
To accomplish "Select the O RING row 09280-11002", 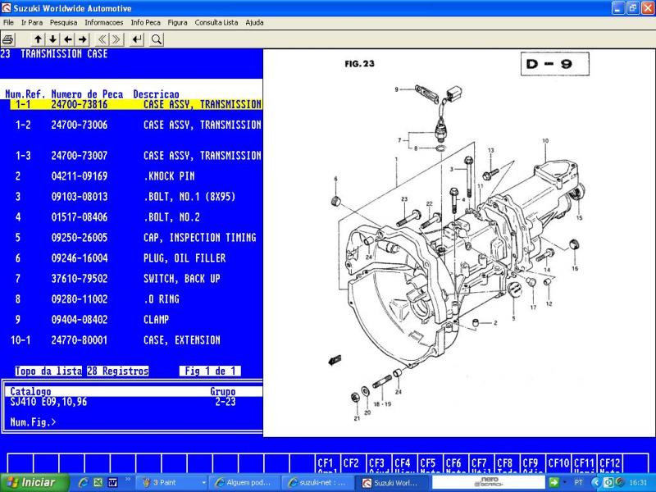I will [x=136, y=299].
